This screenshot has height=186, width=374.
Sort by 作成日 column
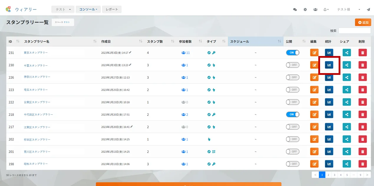[x=122, y=42]
